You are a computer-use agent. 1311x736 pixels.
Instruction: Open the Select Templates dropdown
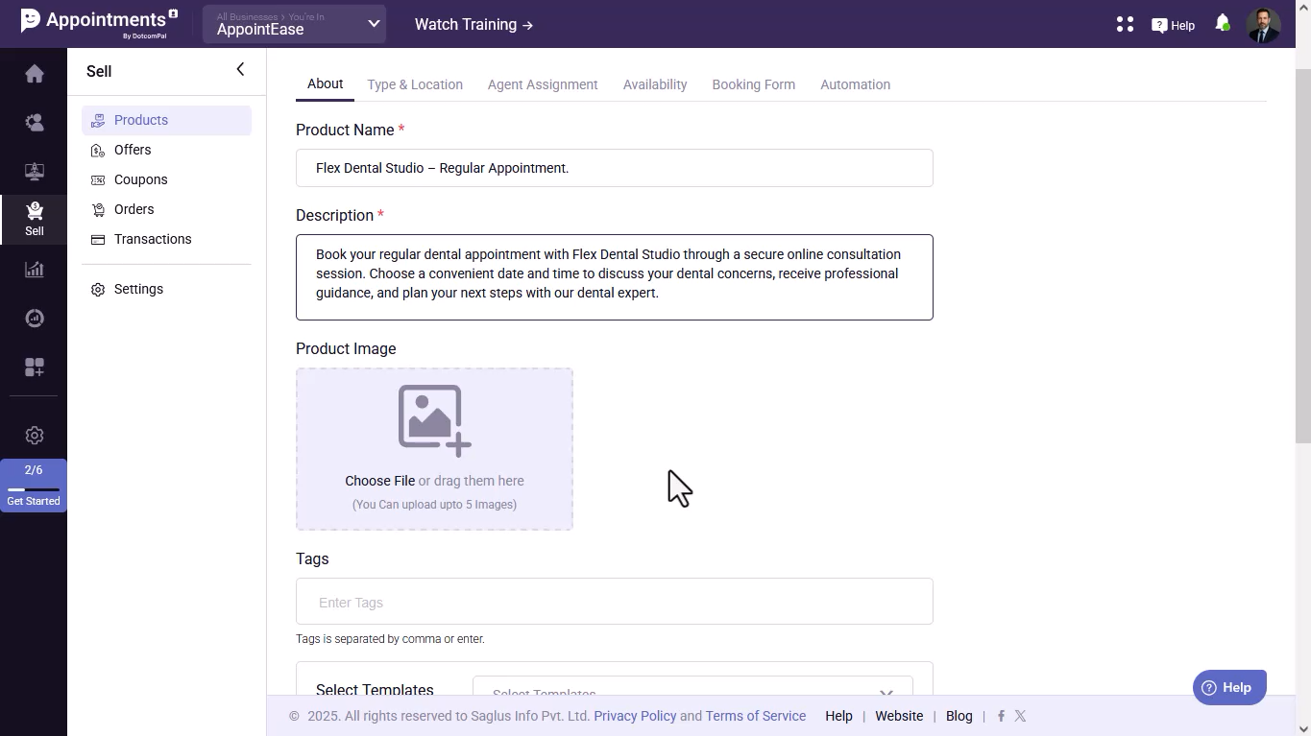click(x=692, y=689)
